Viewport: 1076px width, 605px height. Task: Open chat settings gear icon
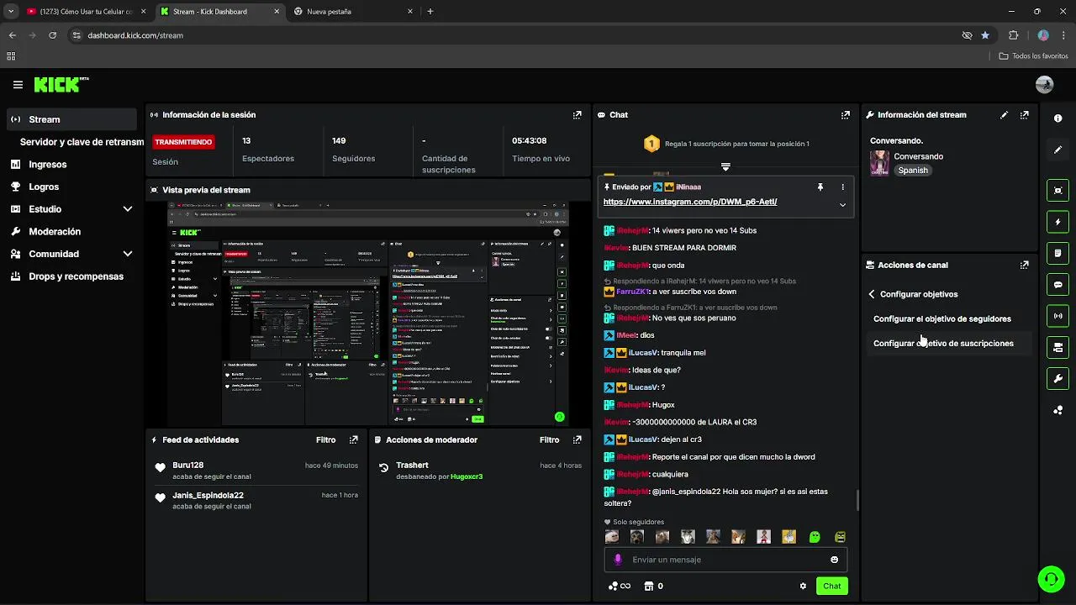point(803,587)
